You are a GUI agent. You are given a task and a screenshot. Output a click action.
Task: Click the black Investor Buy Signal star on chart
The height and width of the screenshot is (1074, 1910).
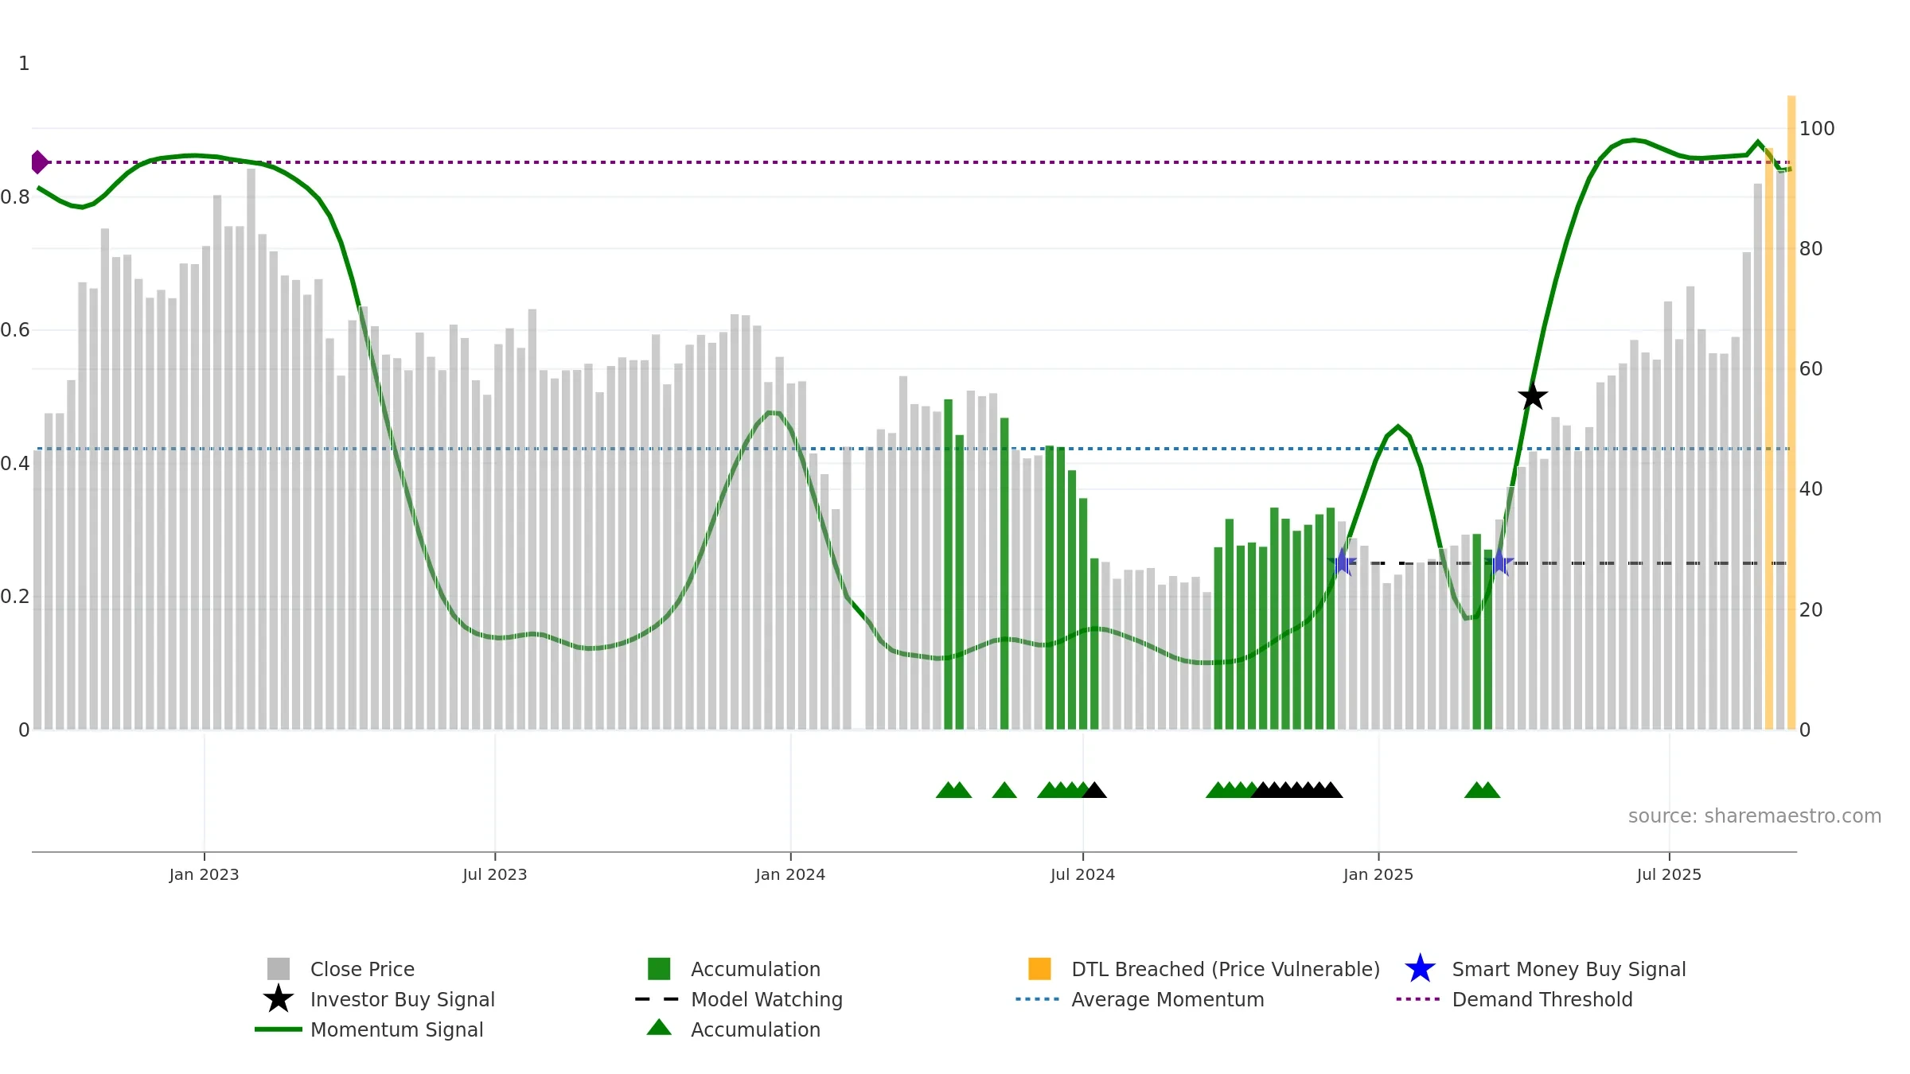[1533, 396]
